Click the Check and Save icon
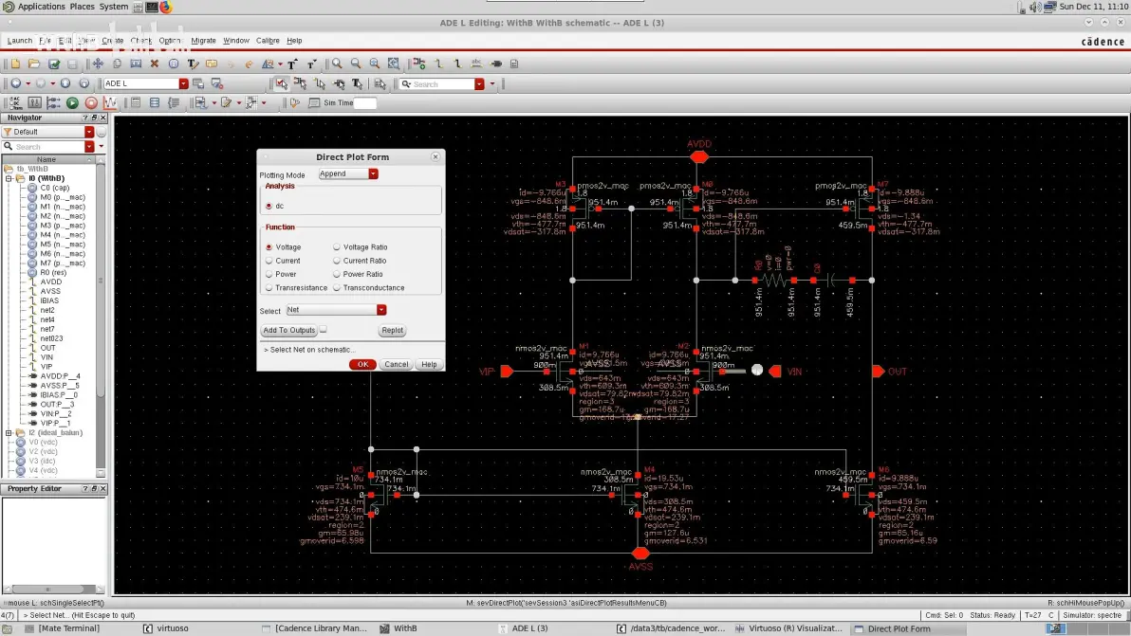Screen dimensions: 1131x636 [53, 64]
